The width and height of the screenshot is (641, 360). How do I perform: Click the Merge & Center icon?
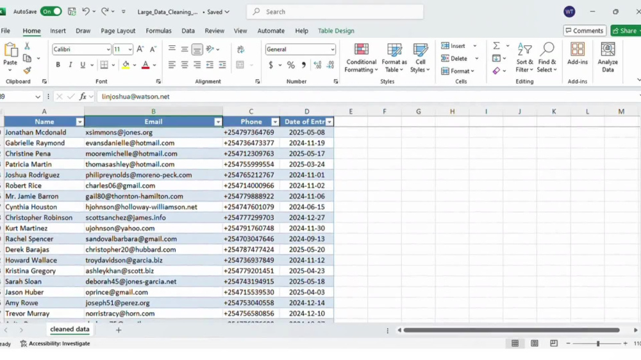(240, 65)
